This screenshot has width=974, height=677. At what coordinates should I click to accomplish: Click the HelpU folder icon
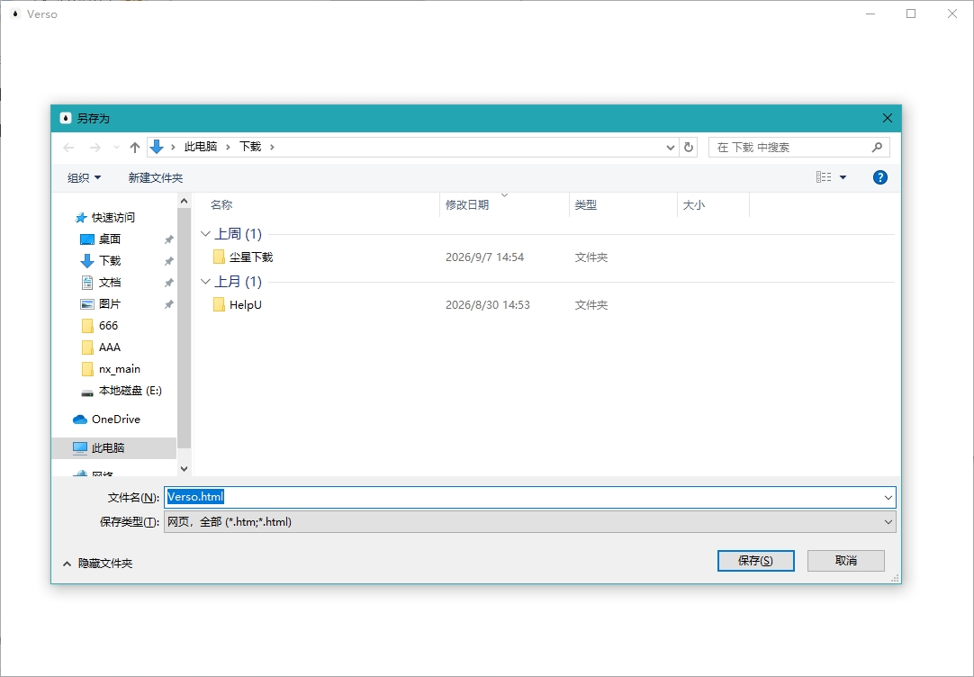(x=219, y=304)
